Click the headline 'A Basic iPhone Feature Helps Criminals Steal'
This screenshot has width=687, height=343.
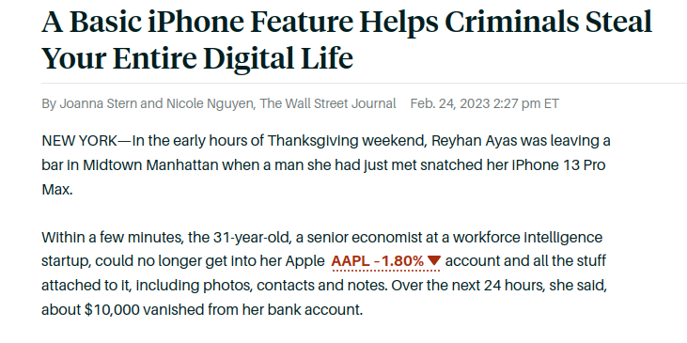pos(347,22)
